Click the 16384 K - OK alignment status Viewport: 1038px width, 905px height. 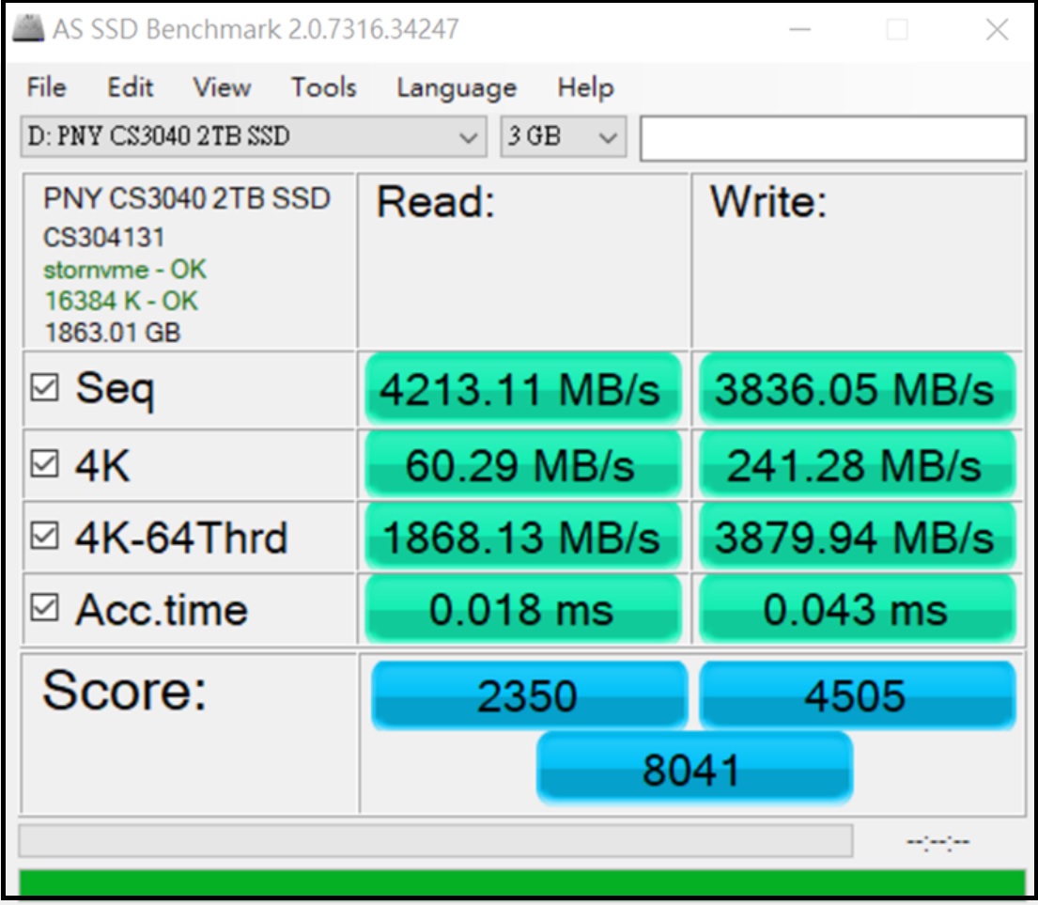121,302
